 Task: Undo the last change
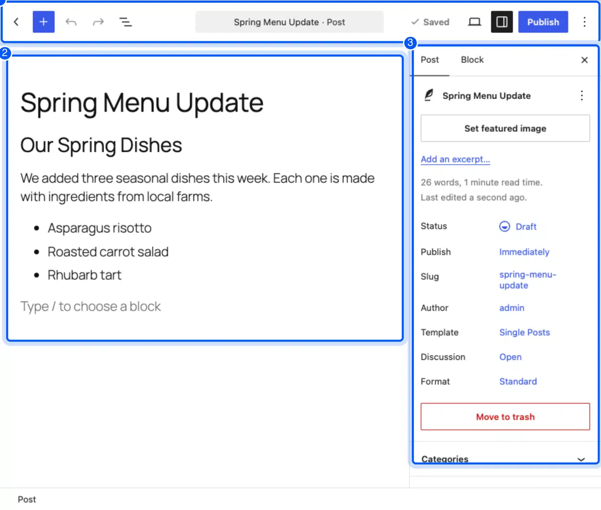click(71, 22)
